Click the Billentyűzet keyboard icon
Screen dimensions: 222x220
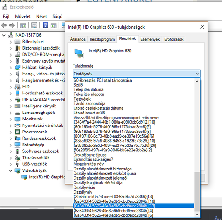(18, 42)
